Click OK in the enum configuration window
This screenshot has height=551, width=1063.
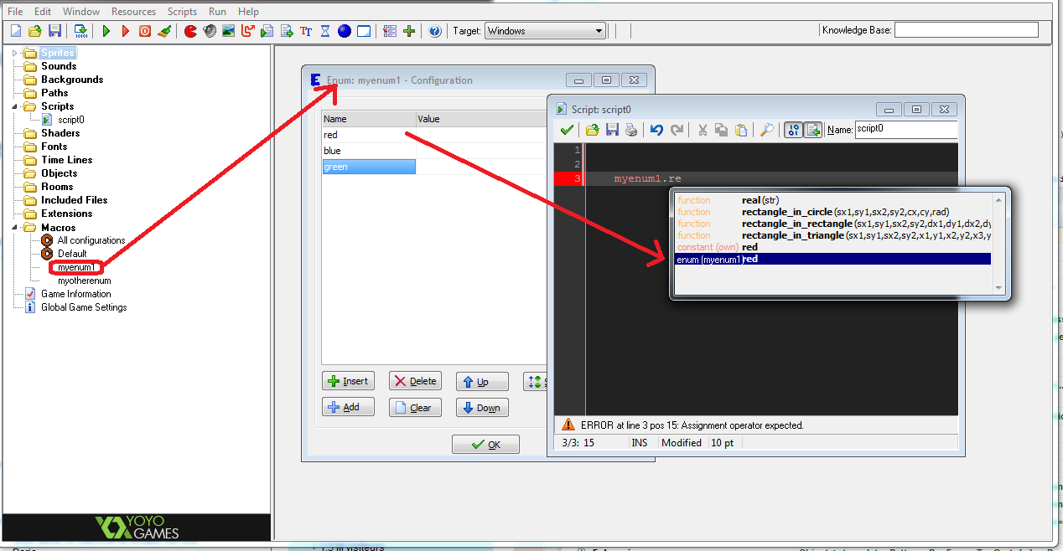[x=485, y=444]
